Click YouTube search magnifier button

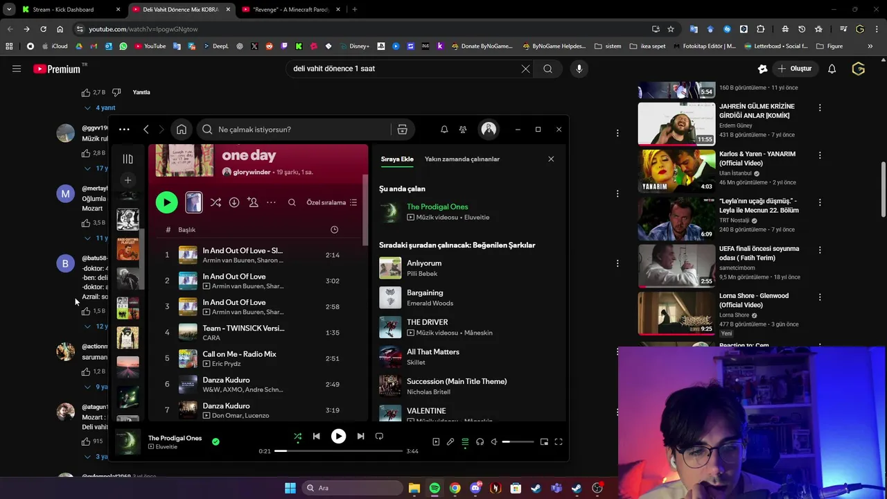click(548, 69)
